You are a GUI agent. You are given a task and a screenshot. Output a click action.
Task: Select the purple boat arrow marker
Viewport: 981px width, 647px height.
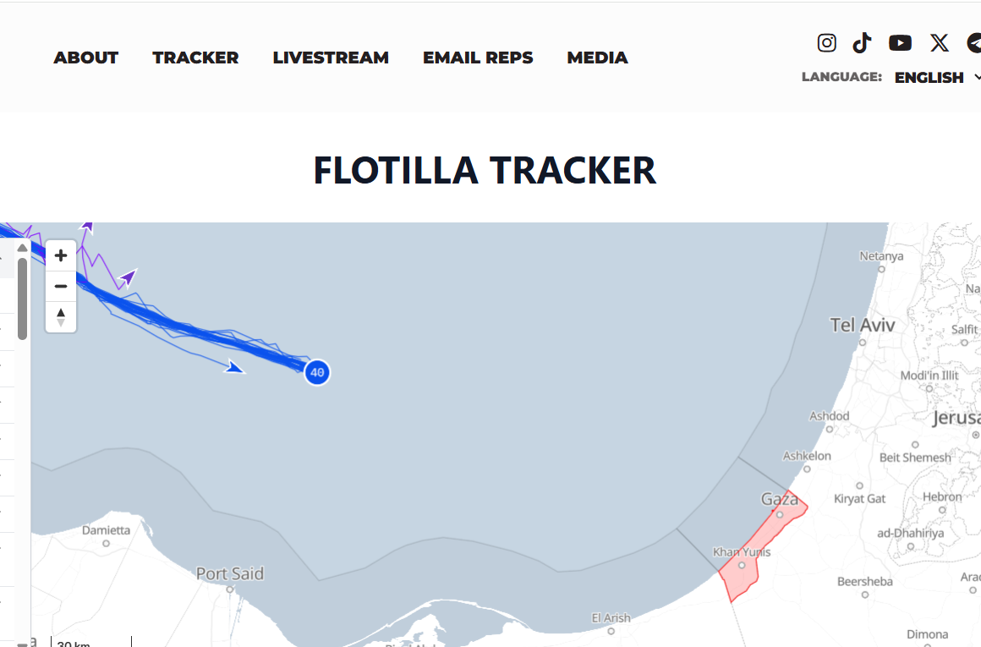pyautogui.click(x=128, y=277)
